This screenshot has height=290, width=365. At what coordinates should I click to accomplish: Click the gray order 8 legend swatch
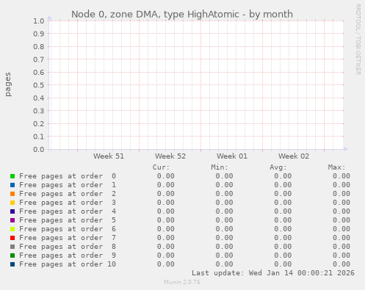(12, 247)
